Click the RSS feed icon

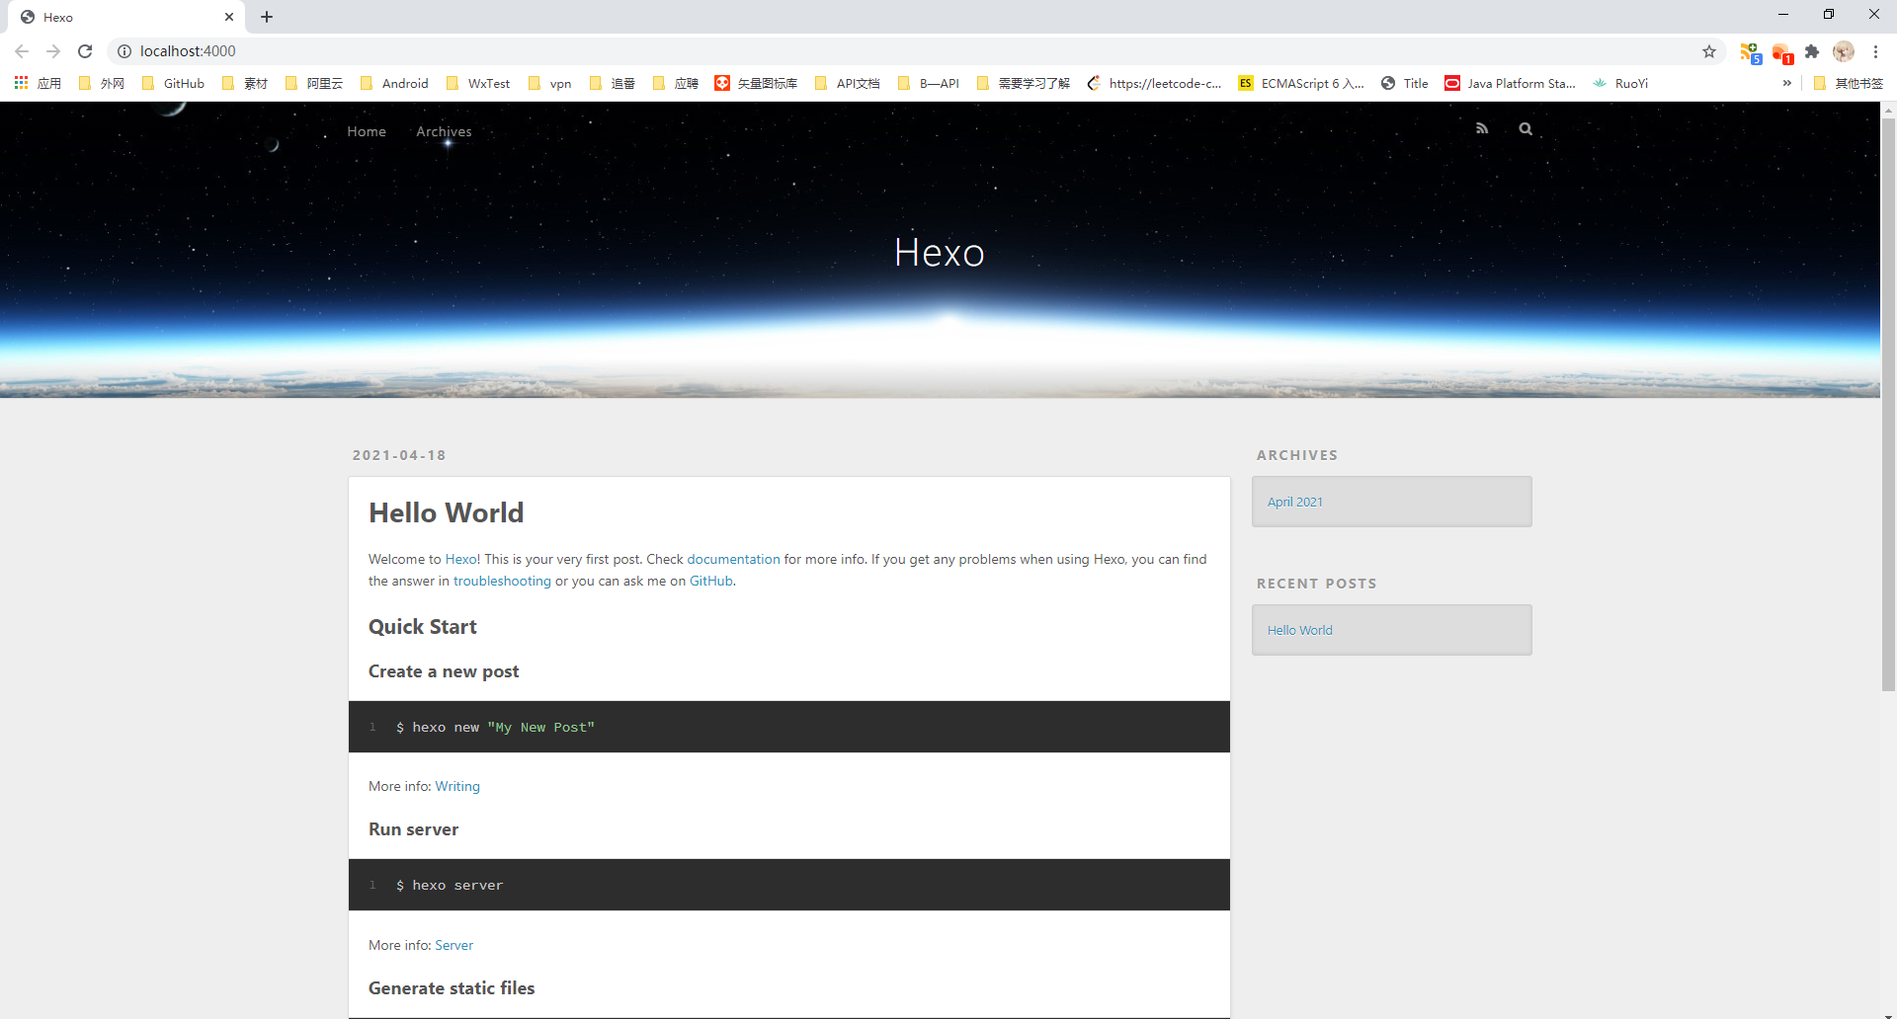click(x=1481, y=128)
